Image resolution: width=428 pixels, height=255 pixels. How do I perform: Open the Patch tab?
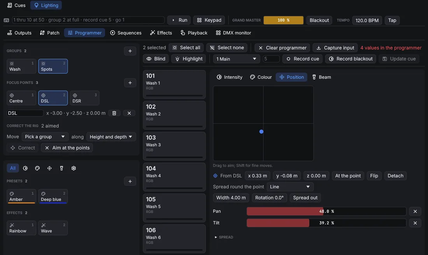(50, 33)
